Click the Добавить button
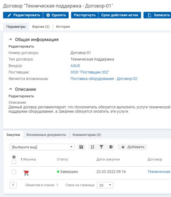The height and width of the screenshot is (197, 171). point(132,147)
